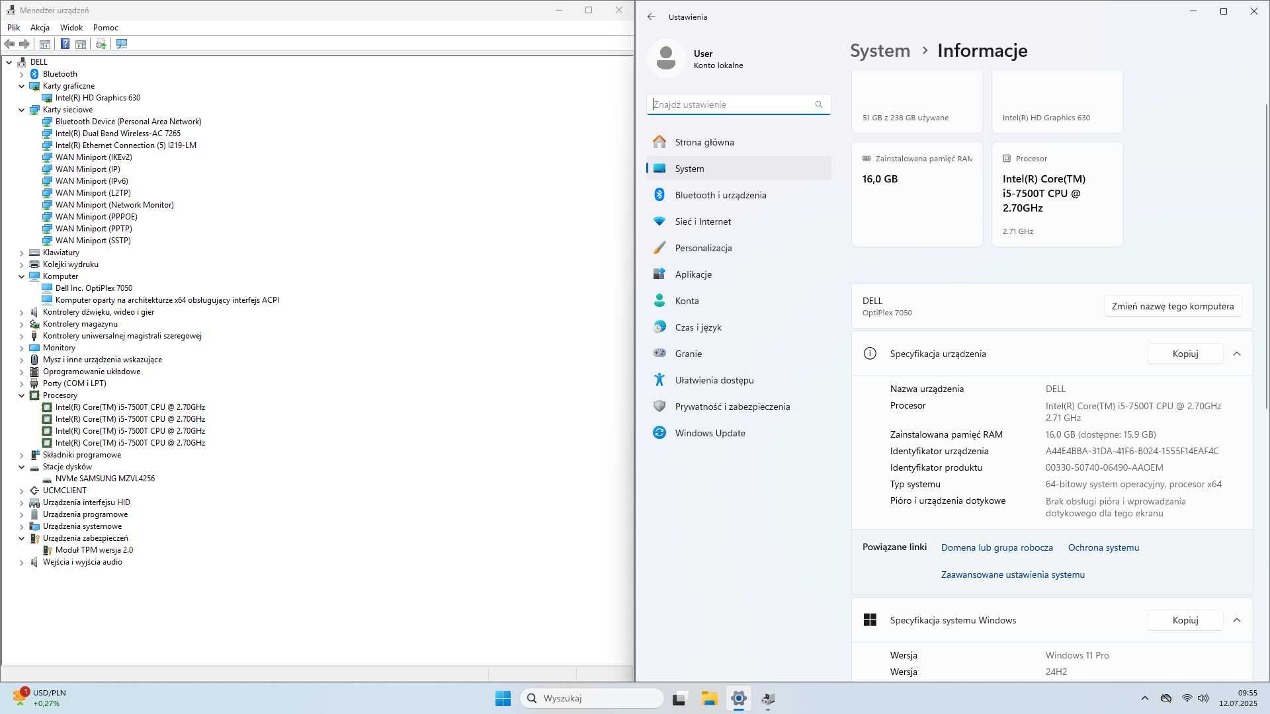1270x714 pixels.
Task: Open Domena lub grupa robocza link
Action: (x=997, y=547)
